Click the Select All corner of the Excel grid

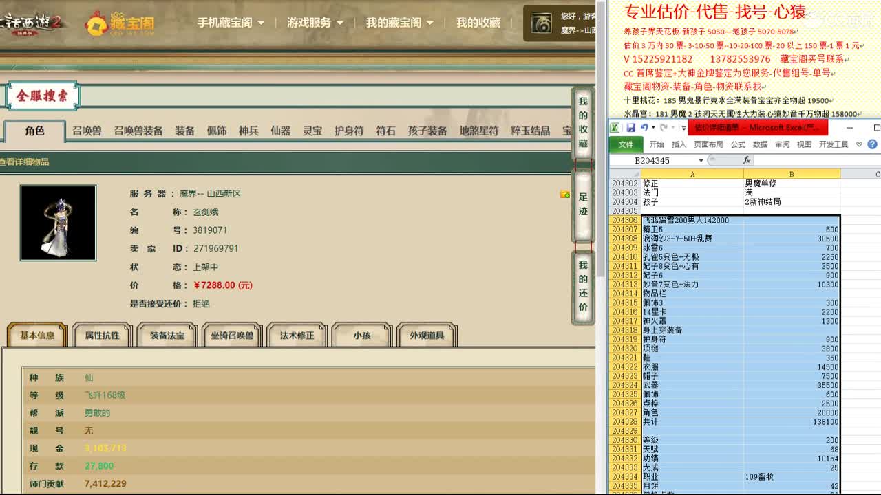[x=625, y=175]
